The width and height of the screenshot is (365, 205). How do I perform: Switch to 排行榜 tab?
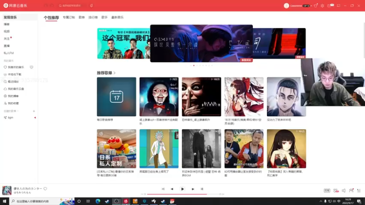coord(93,17)
